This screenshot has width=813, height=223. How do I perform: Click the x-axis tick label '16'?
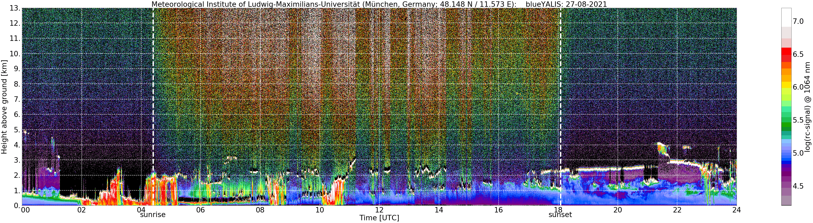click(x=498, y=210)
